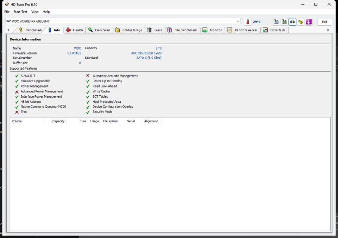This screenshot has height=238, width=338.
Task: Open the Random Access tab
Action: [243, 30]
